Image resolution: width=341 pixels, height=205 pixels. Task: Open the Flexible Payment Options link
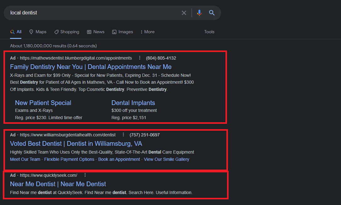pos(69,160)
